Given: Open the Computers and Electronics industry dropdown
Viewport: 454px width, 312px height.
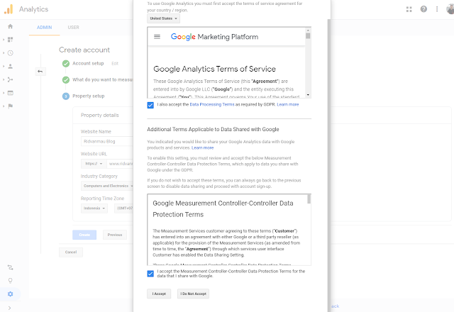Looking at the screenshot, I should [107, 186].
